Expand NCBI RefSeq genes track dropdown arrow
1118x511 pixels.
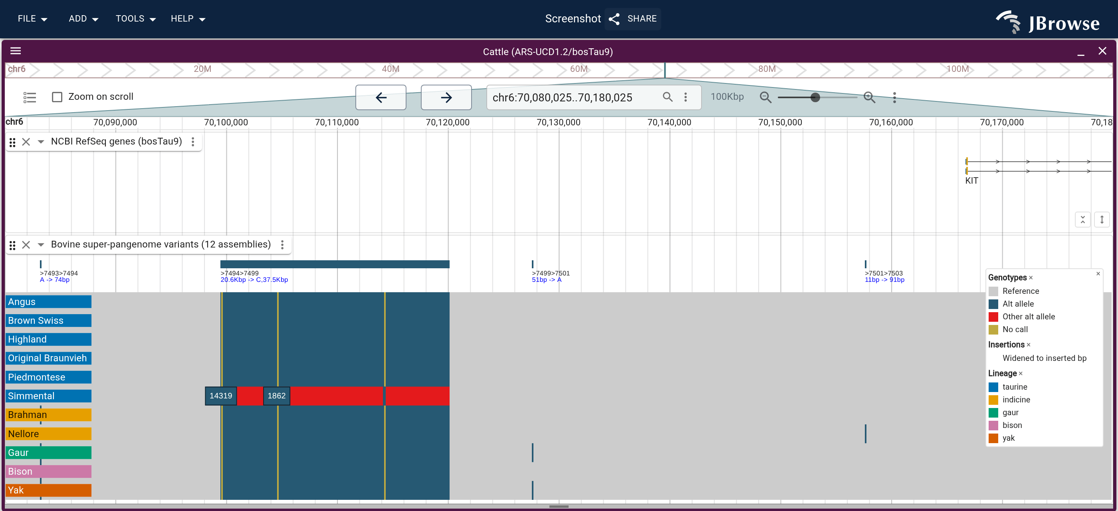[41, 142]
